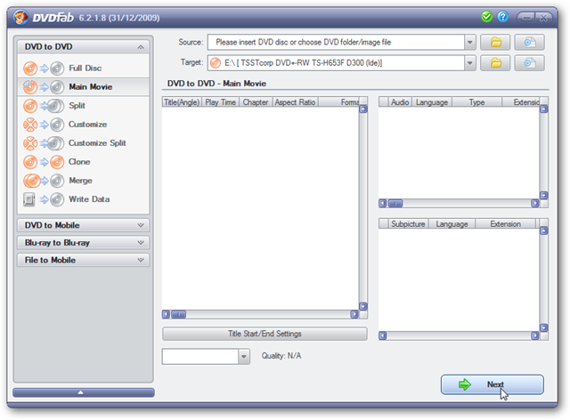This screenshot has width=570, height=420.
Task: Click the DVDFab logo mascot icon
Action: coord(20,18)
